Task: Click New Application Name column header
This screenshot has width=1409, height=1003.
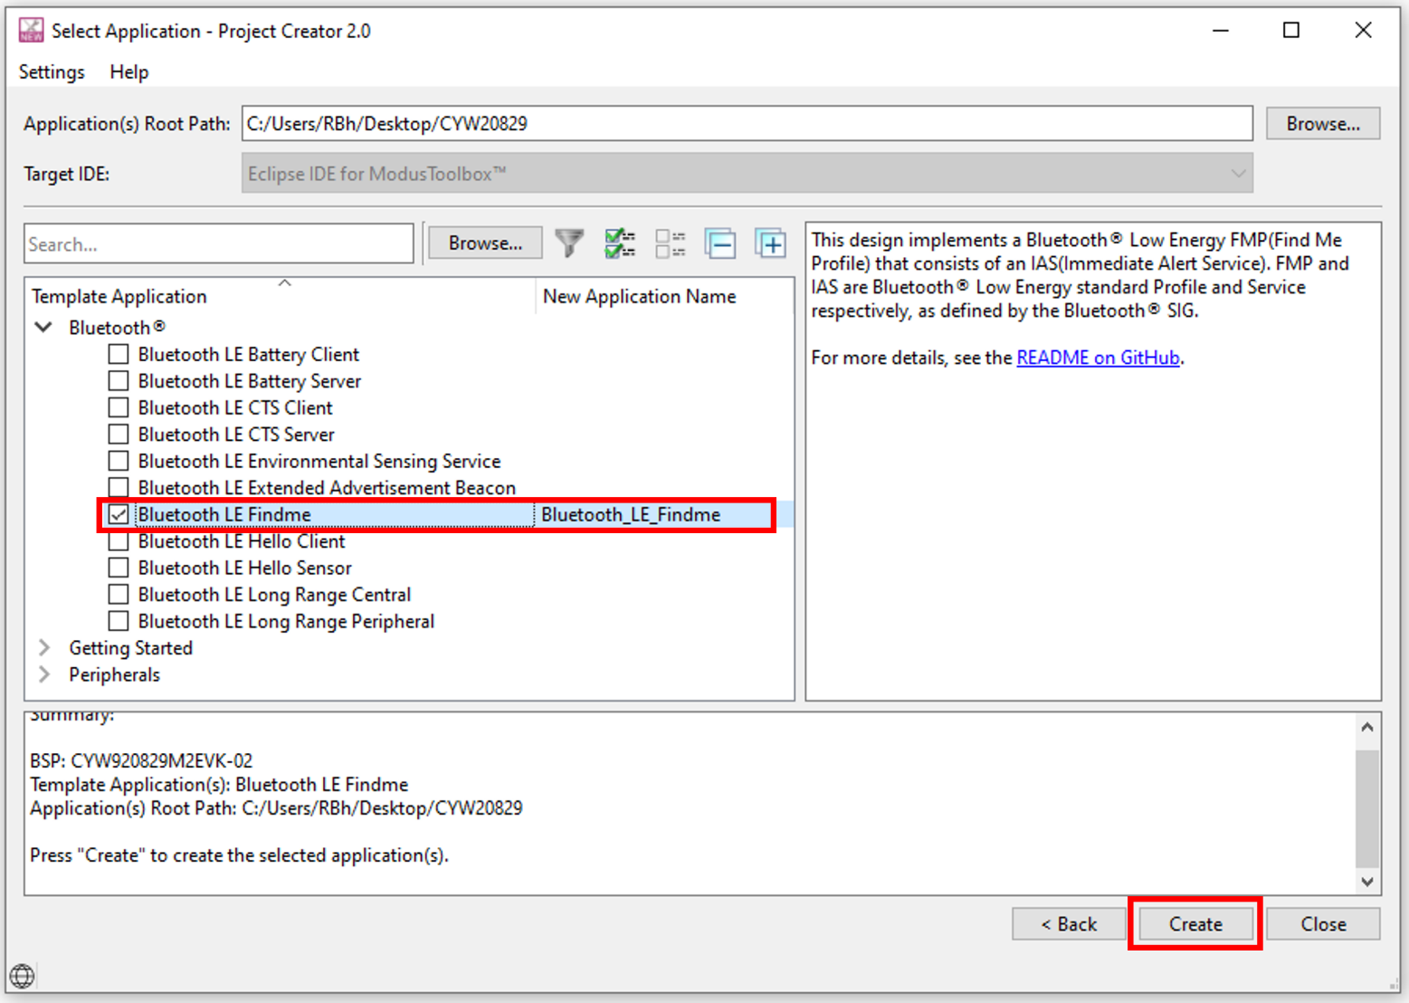Action: [664, 296]
